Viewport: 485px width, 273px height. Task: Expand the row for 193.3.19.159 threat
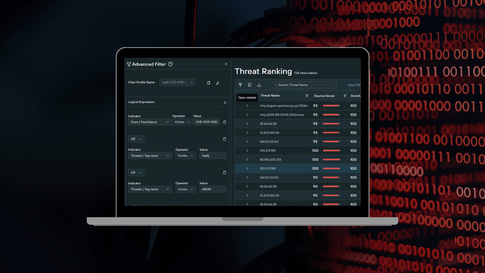247,150
